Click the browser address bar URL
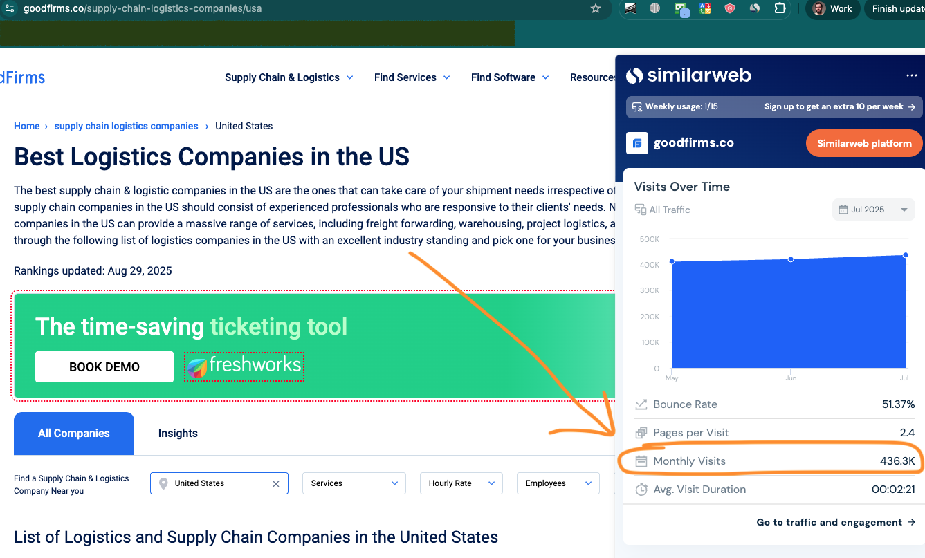The image size is (925, 558). (x=142, y=8)
